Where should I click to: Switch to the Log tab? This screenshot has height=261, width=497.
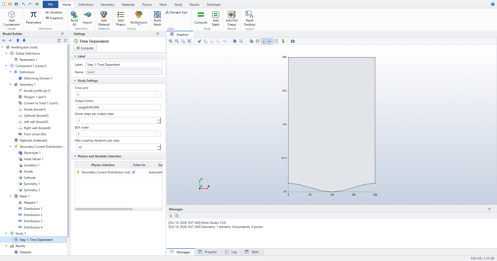(231, 252)
